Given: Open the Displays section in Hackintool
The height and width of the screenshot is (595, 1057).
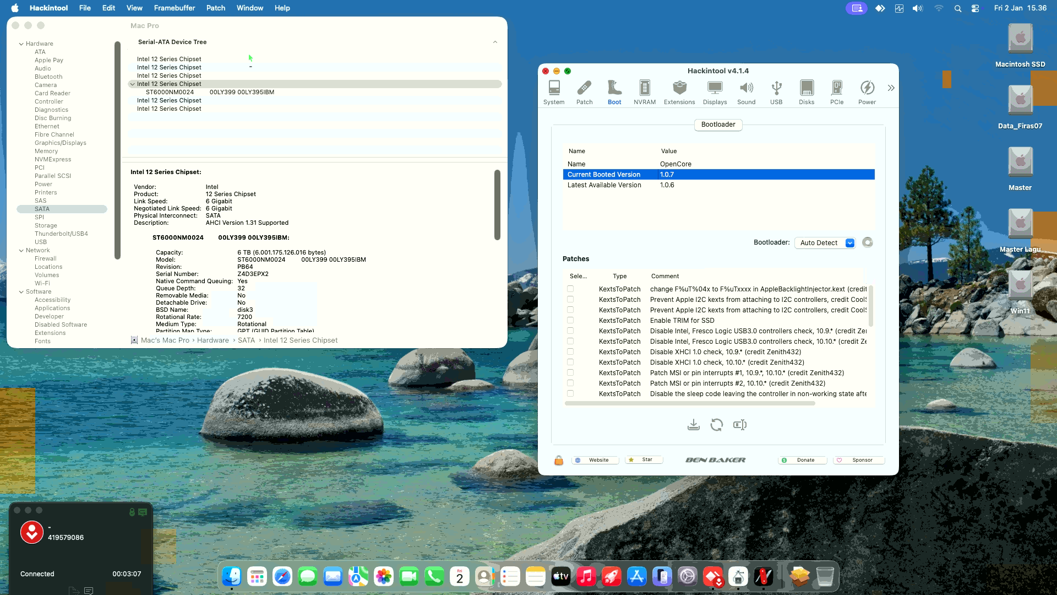Looking at the screenshot, I should (x=715, y=92).
